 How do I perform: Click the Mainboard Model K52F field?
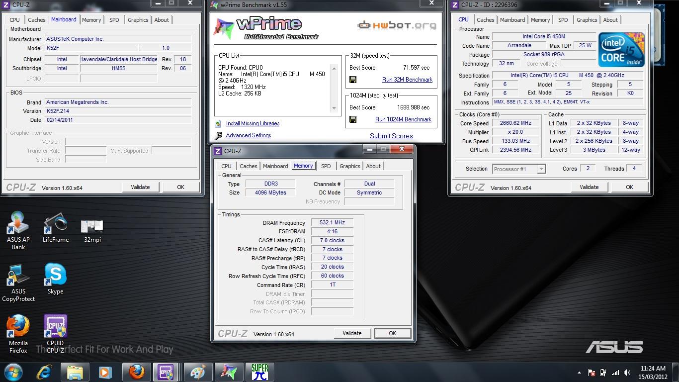[x=91, y=48]
